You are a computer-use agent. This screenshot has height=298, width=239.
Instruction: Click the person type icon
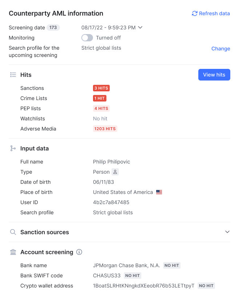pos(115,172)
